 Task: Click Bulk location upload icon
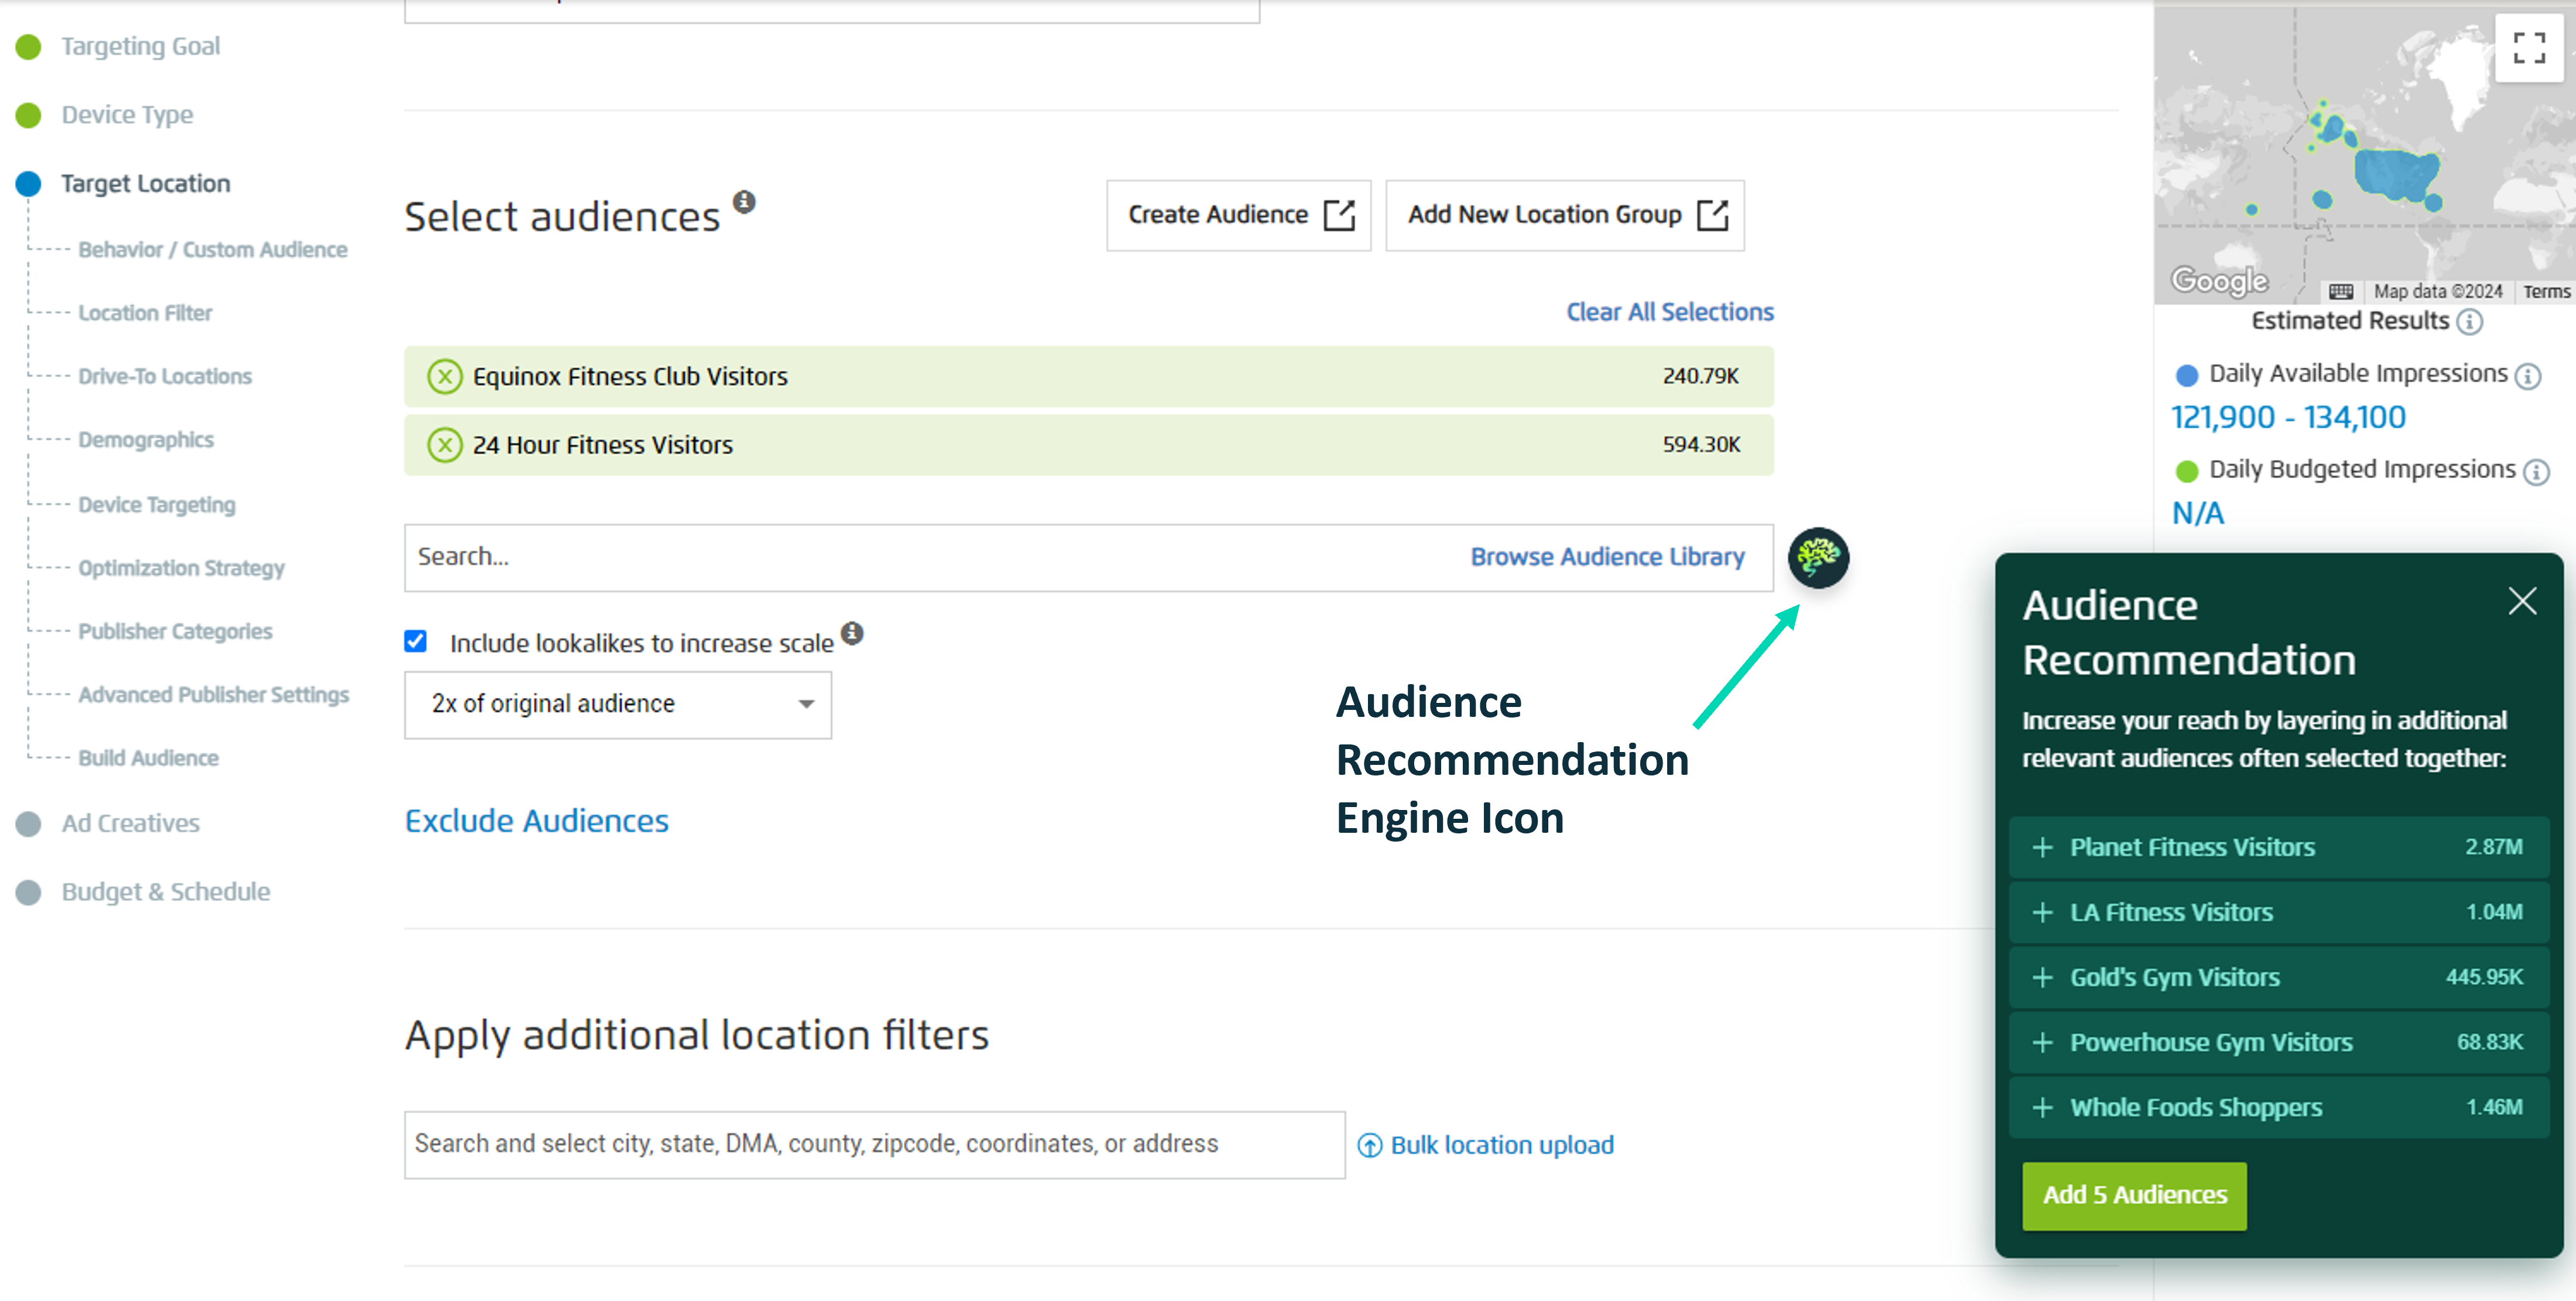[1369, 1145]
